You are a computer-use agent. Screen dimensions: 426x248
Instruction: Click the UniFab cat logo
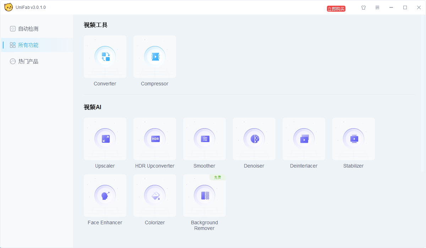point(9,7)
